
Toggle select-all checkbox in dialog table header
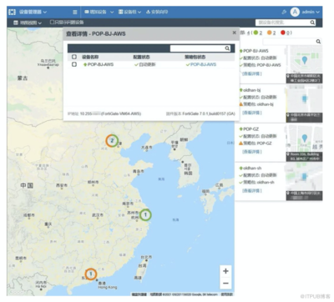tap(74, 57)
